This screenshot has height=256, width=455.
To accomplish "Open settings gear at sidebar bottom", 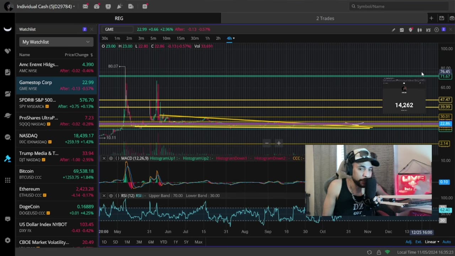I will [x=7, y=240].
